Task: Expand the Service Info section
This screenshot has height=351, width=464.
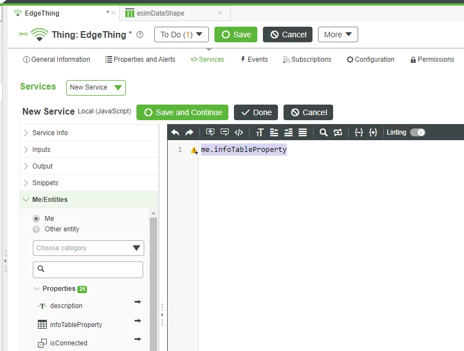Action: pyautogui.click(x=89, y=133)
